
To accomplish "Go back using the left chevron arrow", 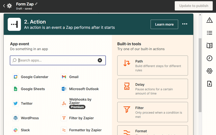I will coord(4,6).
